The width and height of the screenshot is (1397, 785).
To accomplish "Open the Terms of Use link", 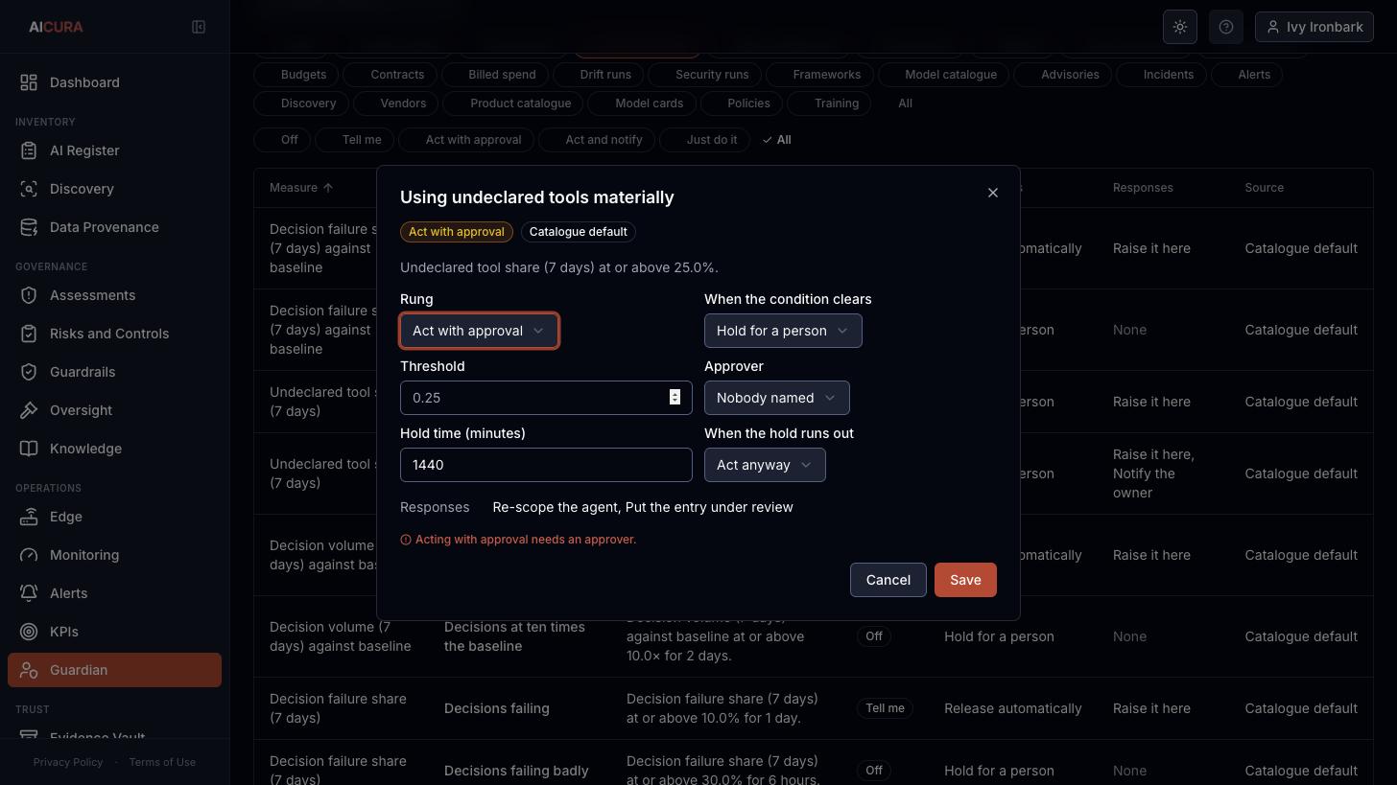I will [x=162, y=762].
